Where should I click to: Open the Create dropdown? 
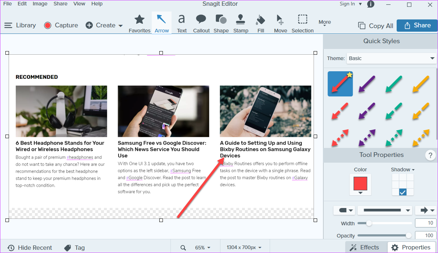click(x=104, y=25)
